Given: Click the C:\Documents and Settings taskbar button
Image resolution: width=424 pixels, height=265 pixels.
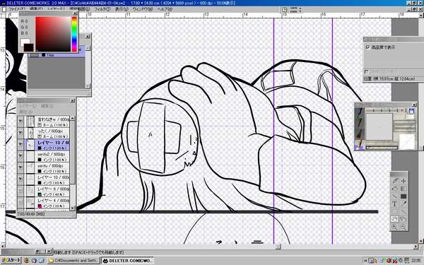Looking at the screenshot, I should (x=74, y=261).
